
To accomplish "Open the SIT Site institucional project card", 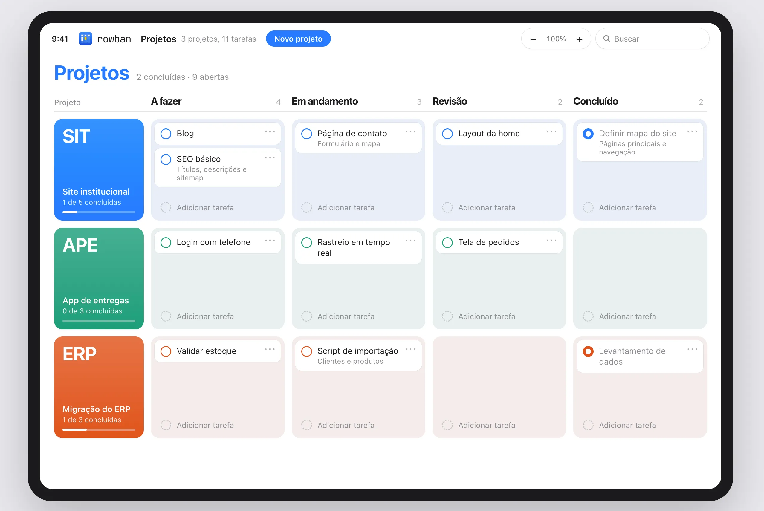I will pyautogui.click(x=99, y=170).
